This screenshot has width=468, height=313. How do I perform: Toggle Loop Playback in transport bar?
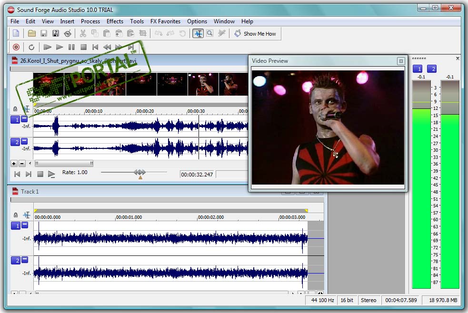(31, 47)
